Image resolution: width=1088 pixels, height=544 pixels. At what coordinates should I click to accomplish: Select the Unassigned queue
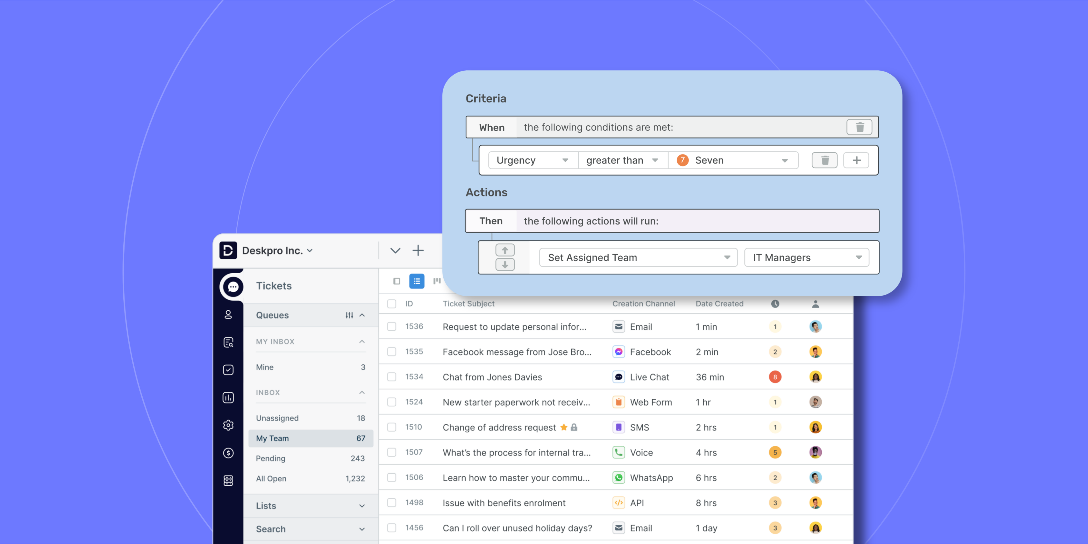[311, 418]
